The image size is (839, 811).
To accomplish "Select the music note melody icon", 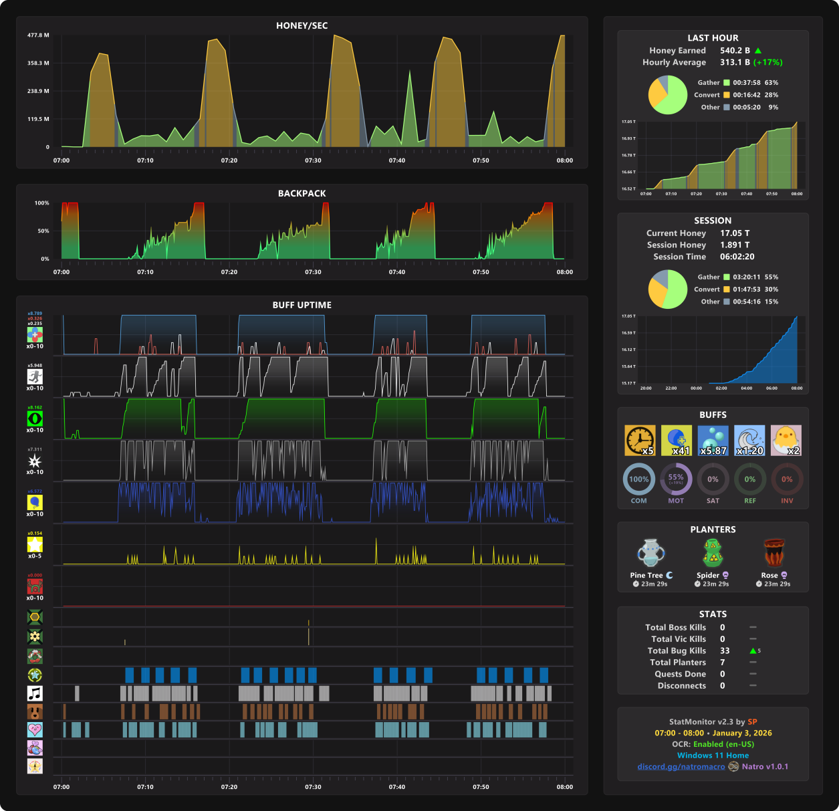I will [x=35, y=693].
